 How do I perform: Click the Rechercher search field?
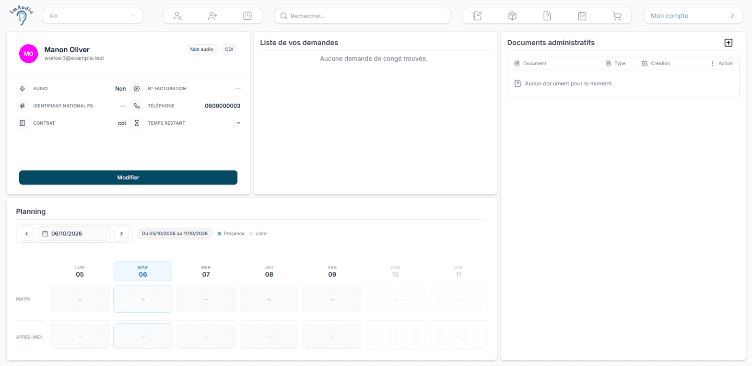(x=363, y=16)
